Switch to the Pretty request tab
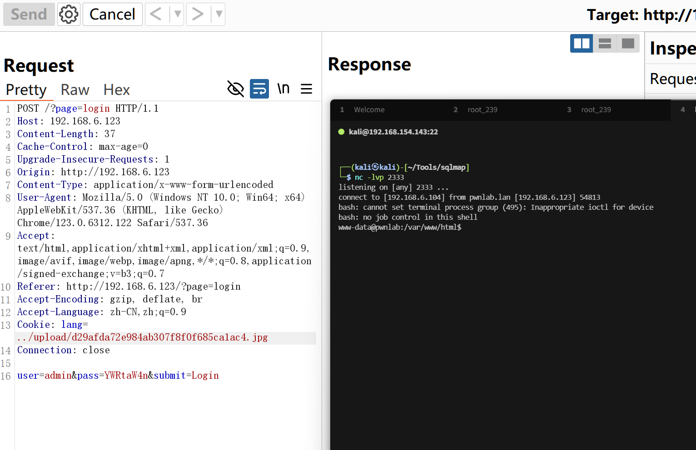 (x=26, y=90)
